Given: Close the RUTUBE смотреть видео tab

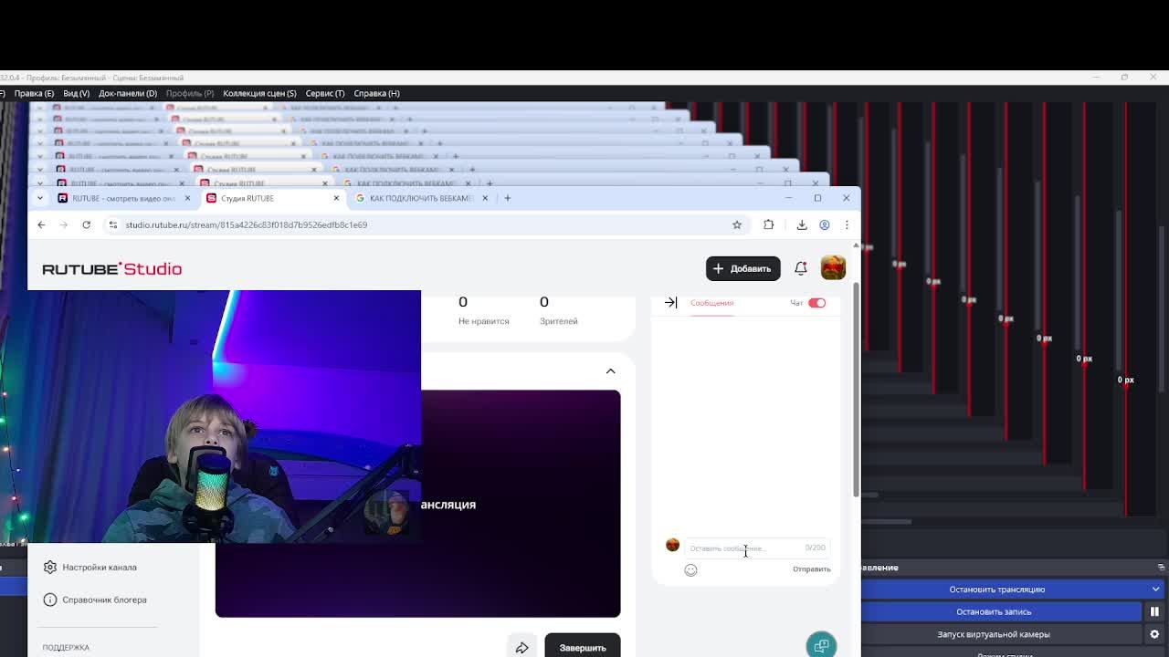Looking at the screenshot, I should click(x=187, y=198).
